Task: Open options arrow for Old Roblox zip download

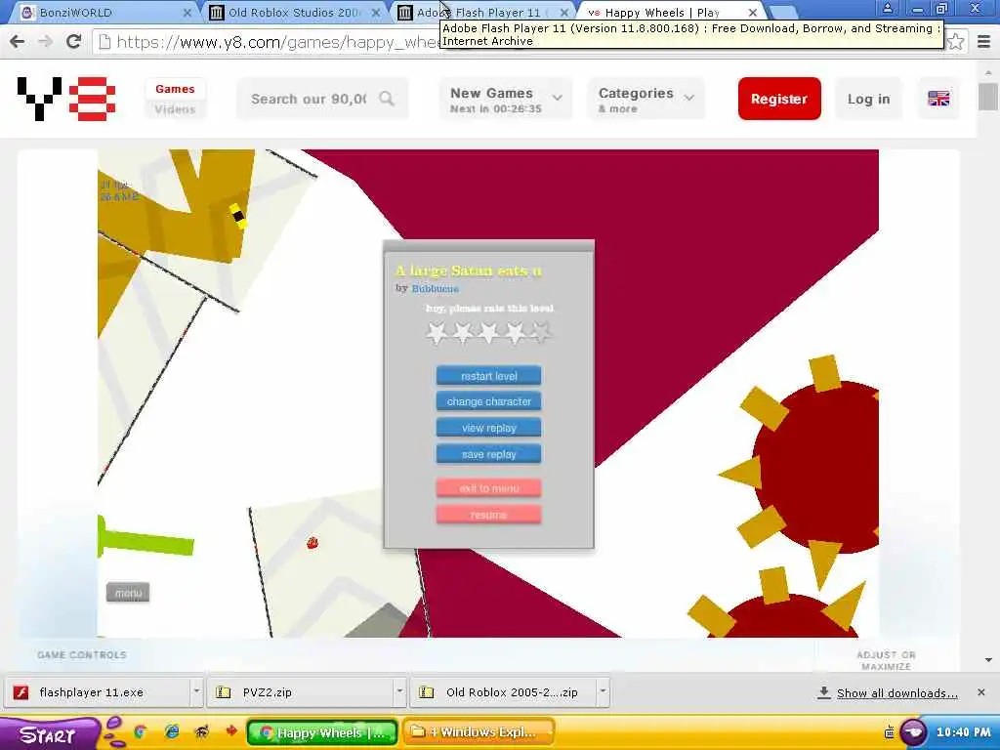Action: coord(603,691)
